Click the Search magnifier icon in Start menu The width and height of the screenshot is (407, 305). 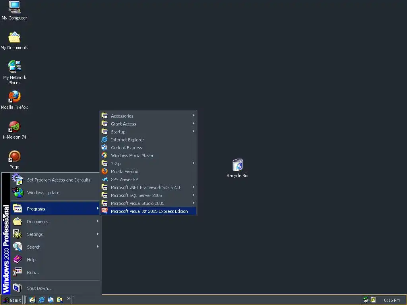pos(17,247)
